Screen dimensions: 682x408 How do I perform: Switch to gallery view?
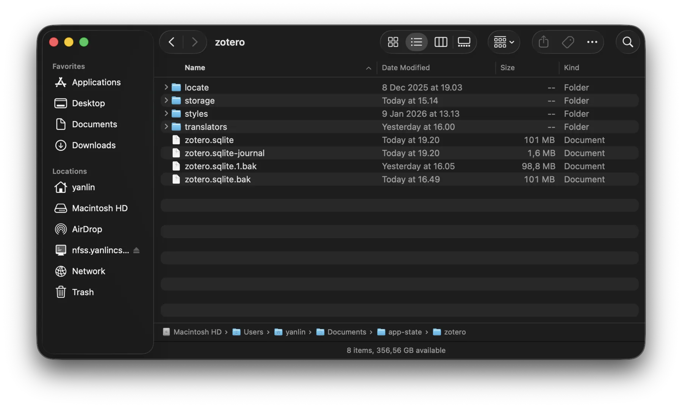tap(464, 42)
